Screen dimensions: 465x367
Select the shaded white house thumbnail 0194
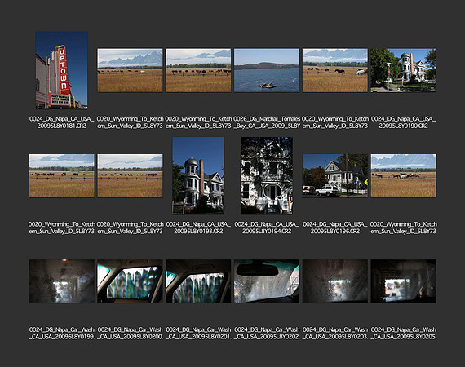267,175
